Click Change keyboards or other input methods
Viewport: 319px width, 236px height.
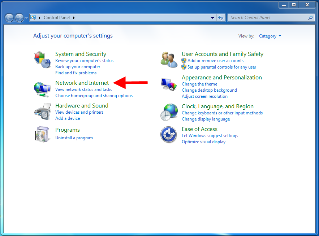click(222, 113)
